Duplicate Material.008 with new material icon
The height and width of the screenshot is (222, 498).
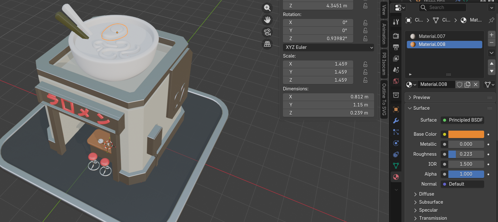(467, 84)
